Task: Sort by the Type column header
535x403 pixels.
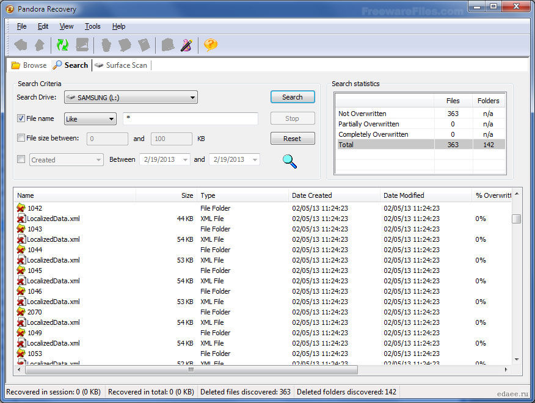Action: (x=242, y=195)
